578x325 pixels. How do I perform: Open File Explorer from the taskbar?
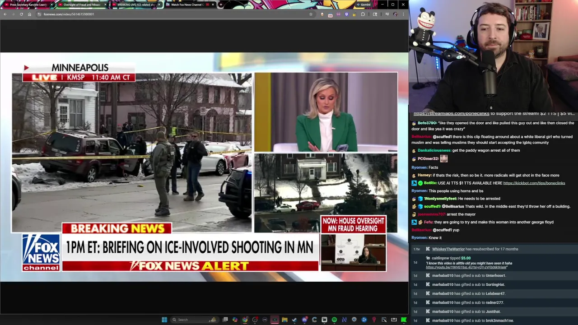284,320
